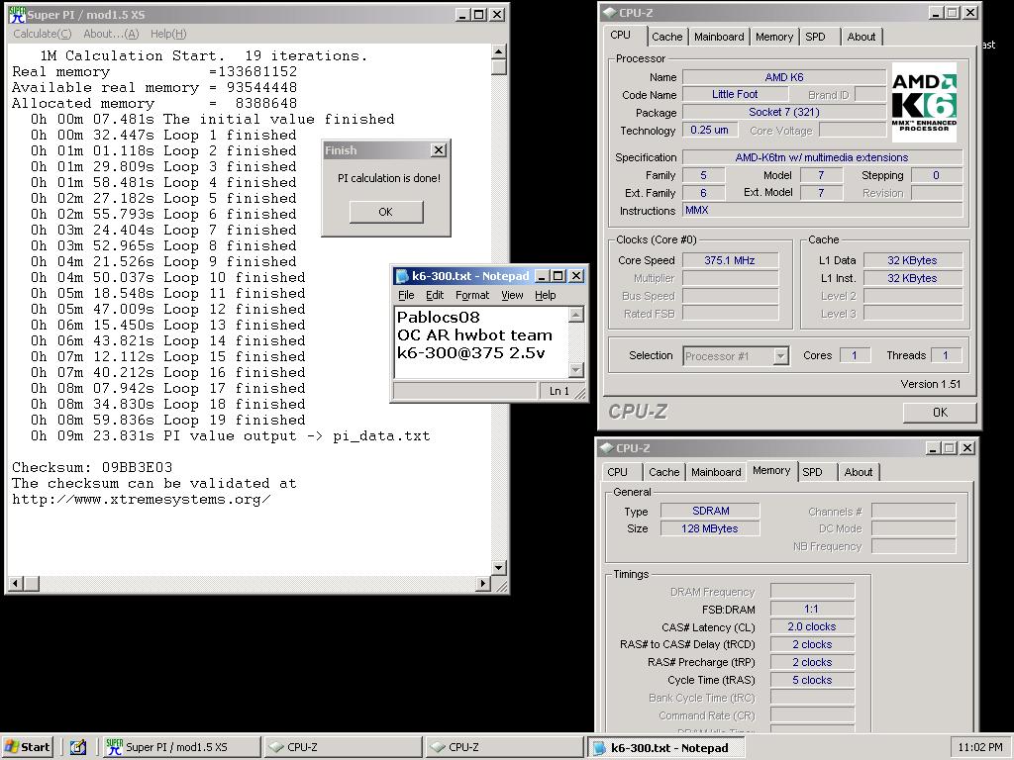Click Cycle Time '5 clocks' value
The width and height of the screenshot is (1014, 760).
(x=812, y=680)
